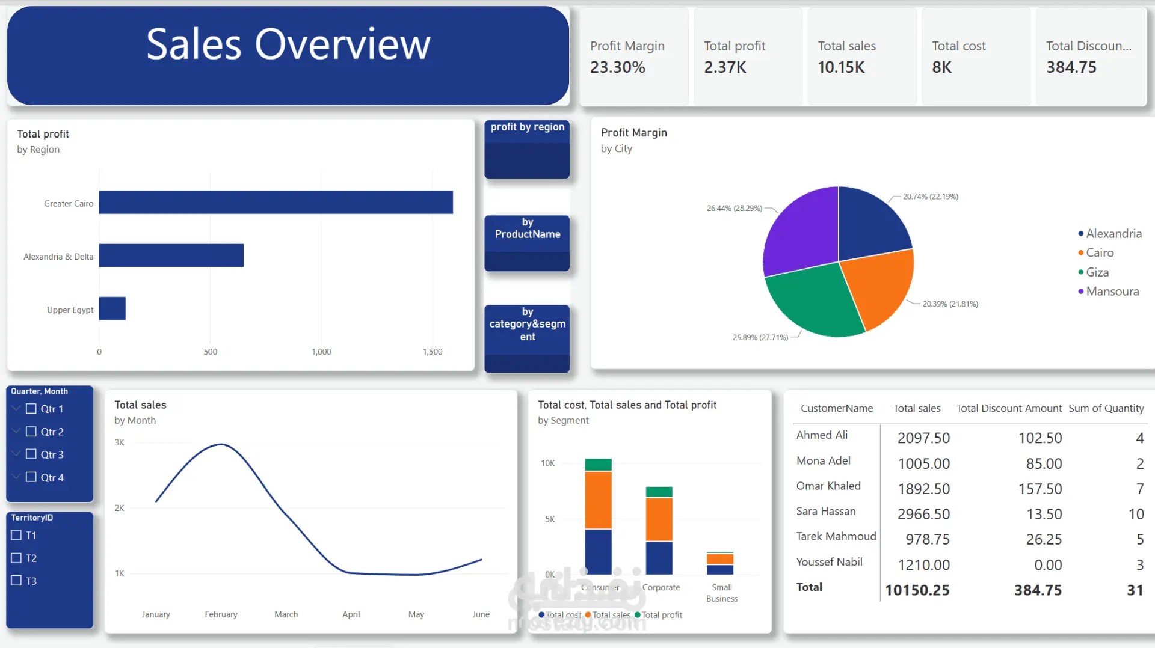Click the Small Business stacked column
This screenshot has height=648, width=1155.
point(719,563)
